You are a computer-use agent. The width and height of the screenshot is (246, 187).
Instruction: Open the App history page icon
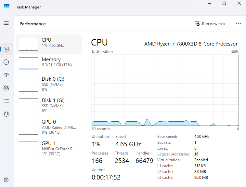point(6,62)
